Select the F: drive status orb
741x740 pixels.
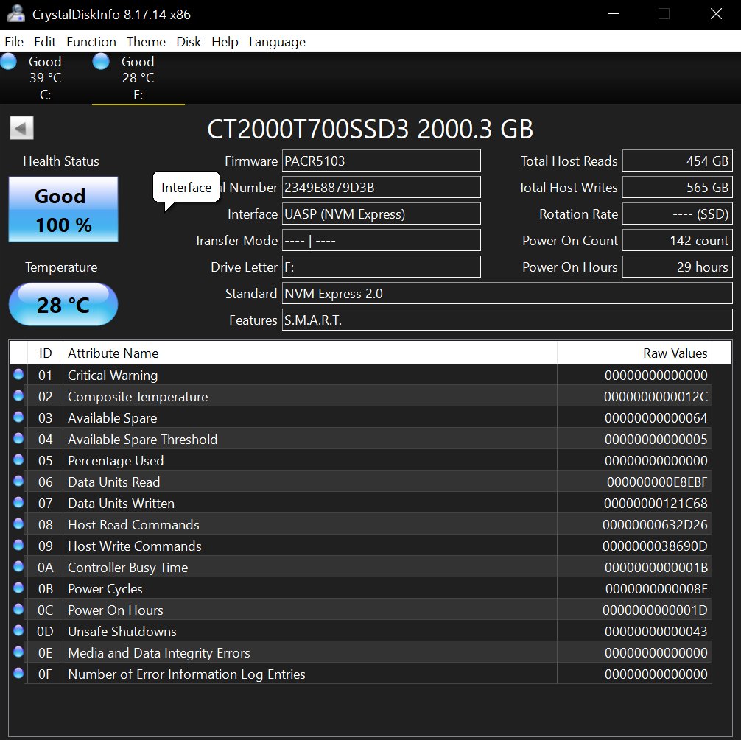point(101,62)
